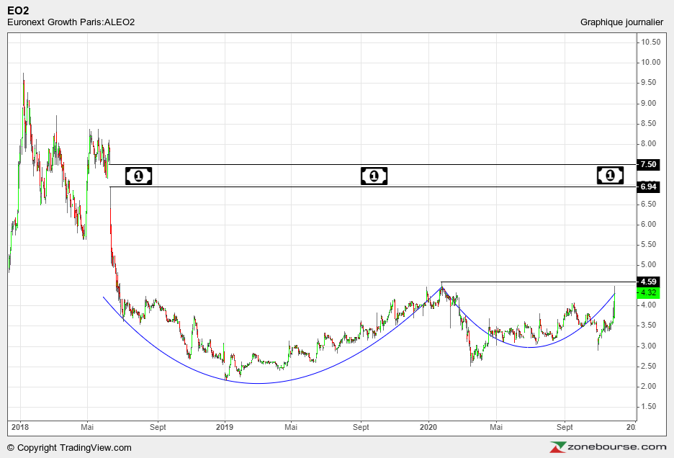Click the 8.00 price axis tick

[x=649, y=143]
